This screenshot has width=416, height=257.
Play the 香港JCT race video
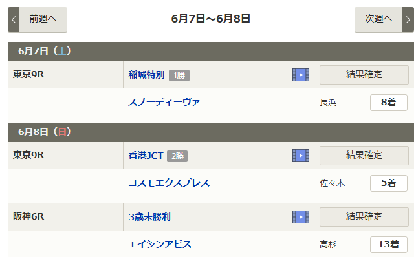(301, 156)
